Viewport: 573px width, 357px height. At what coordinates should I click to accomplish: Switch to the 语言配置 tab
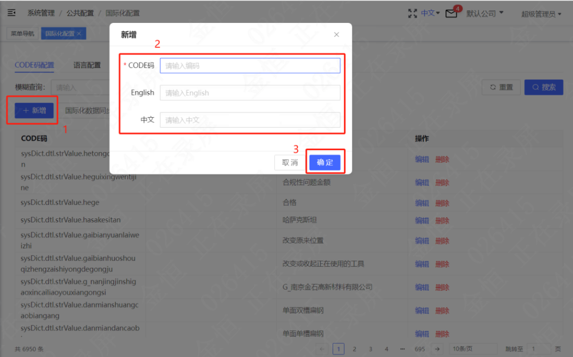pos(87,65)
